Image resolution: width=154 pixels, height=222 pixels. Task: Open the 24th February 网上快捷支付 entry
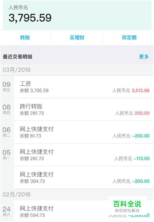coord(84,211)
